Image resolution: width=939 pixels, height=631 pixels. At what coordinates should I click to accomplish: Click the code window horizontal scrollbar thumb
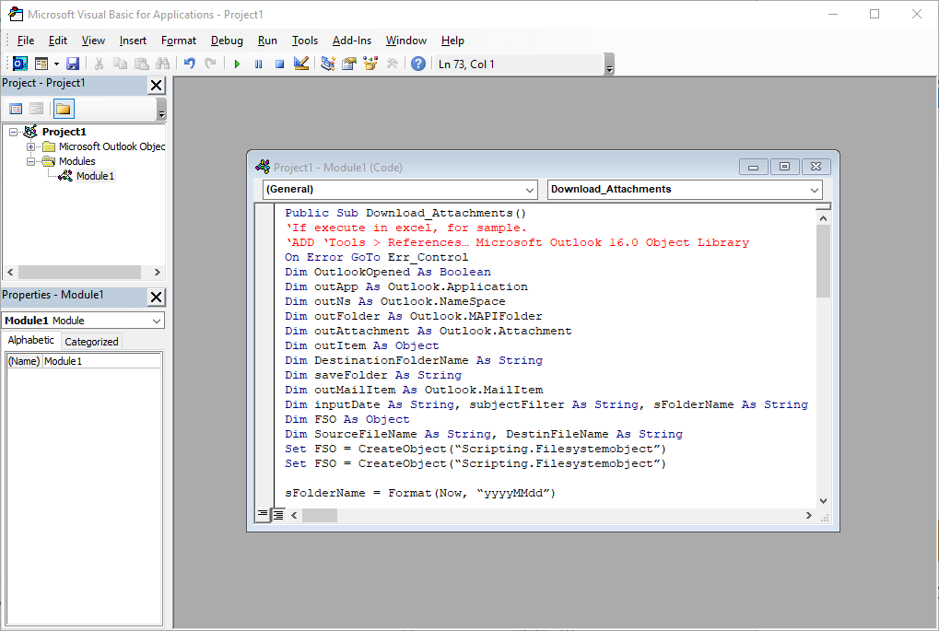pos(319,515)
